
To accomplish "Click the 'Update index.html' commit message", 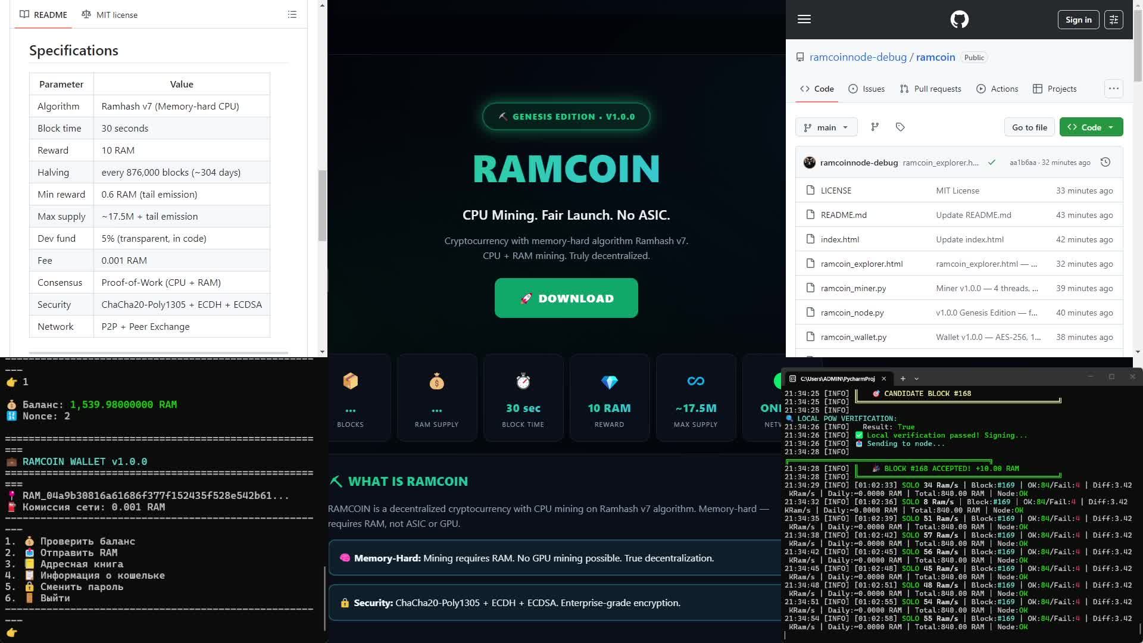I will tap(969, 239).
